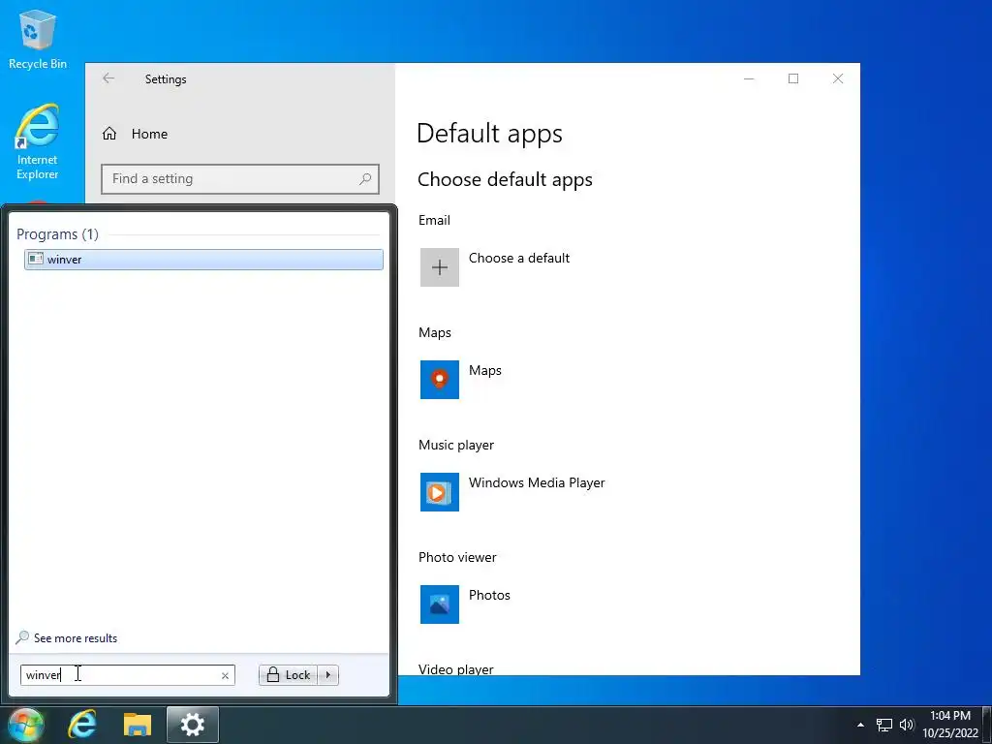
Task: Clear the start menu search box
Action: click(x=225, y=675)
